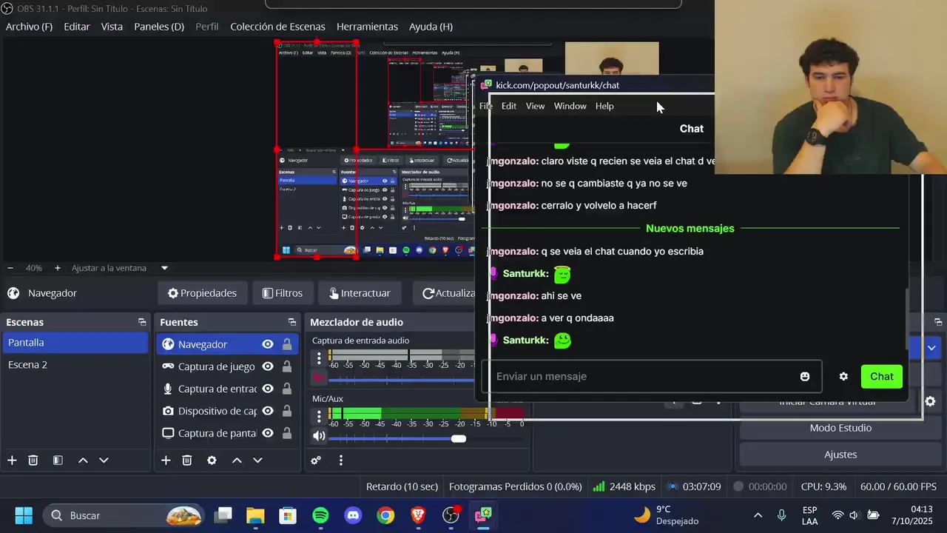
Task: Open the Editar menu
Action: pyautogui.click(x=77, y=27)
